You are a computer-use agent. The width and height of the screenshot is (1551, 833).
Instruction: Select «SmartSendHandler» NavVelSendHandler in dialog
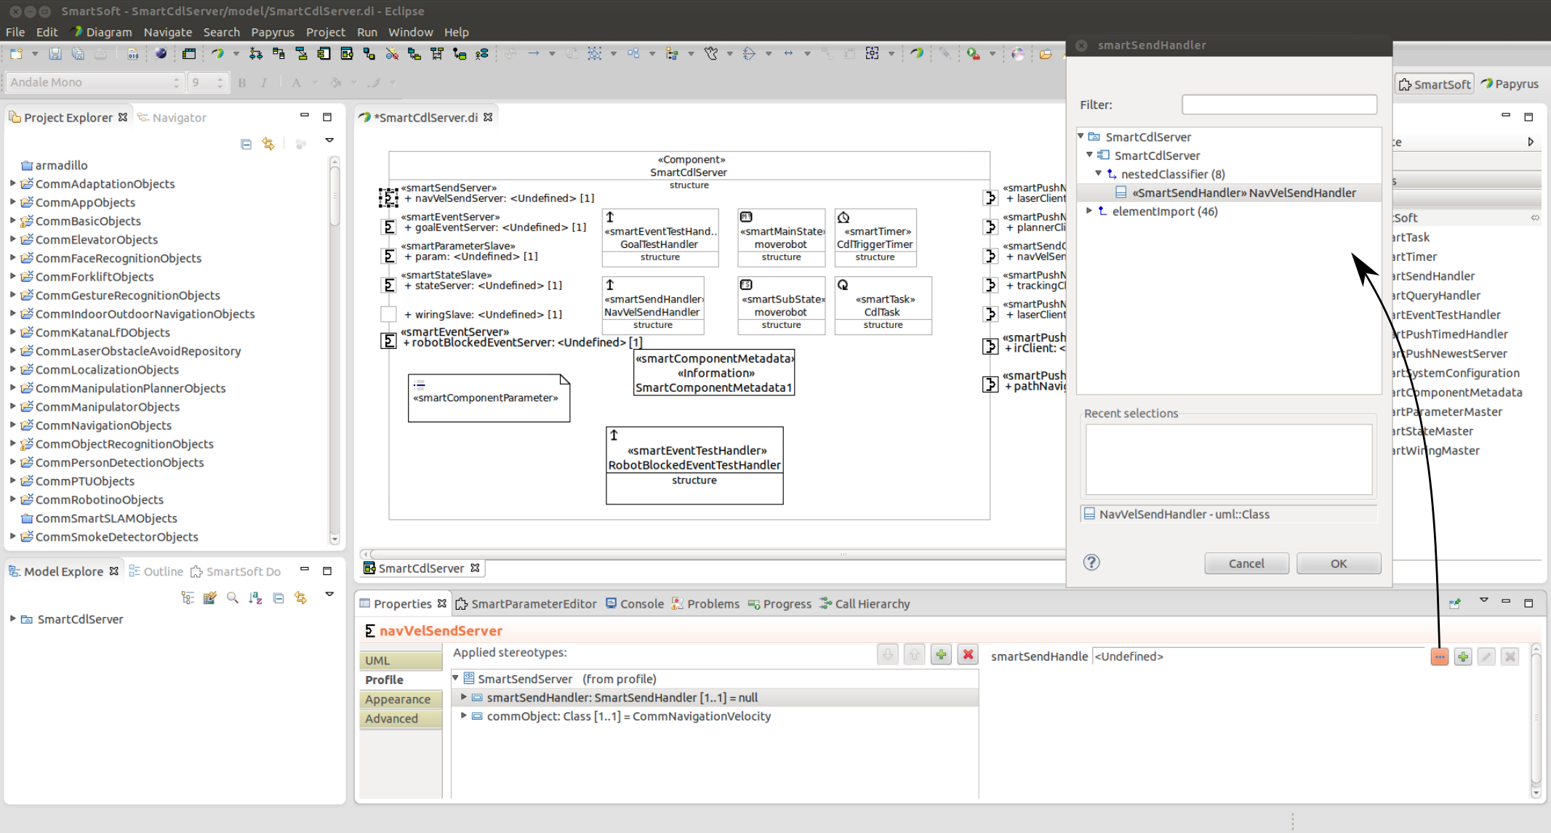(x=1229, y=193)
